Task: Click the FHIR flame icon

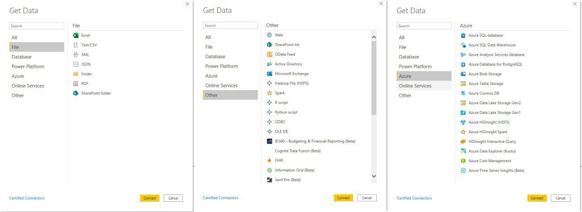Action: (269, 160)
